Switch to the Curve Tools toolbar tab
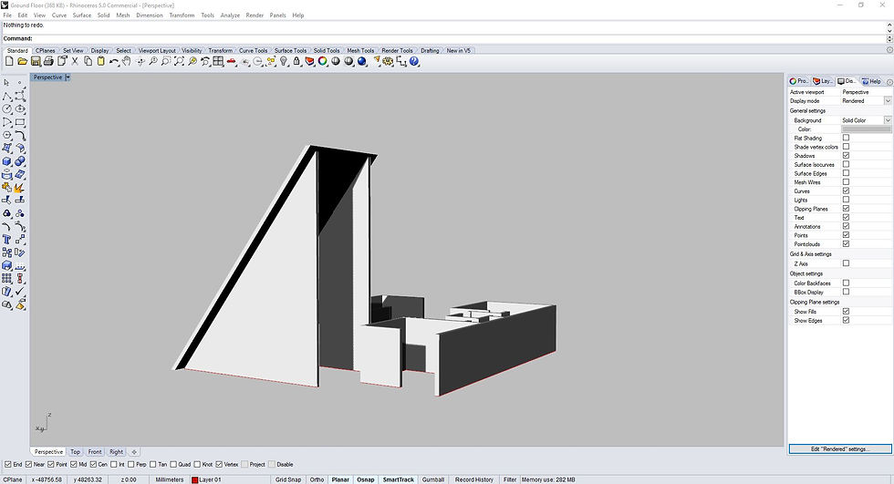This screenshot has width=894, height=484. (x=253, y=51)
